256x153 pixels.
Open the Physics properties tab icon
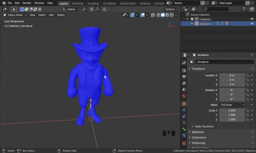point(184,110)
